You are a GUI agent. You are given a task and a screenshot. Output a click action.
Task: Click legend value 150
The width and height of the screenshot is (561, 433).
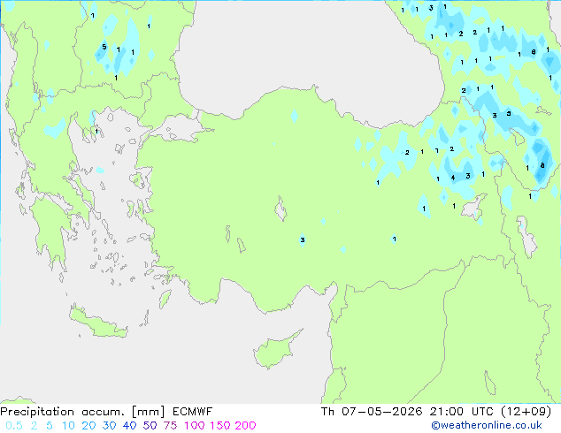[219, 426]
